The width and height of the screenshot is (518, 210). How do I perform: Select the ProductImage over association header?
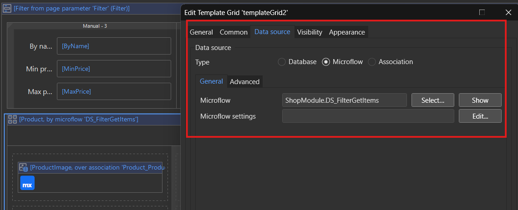90,167
